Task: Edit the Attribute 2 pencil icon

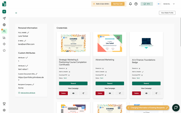Action: click(27, 66)
